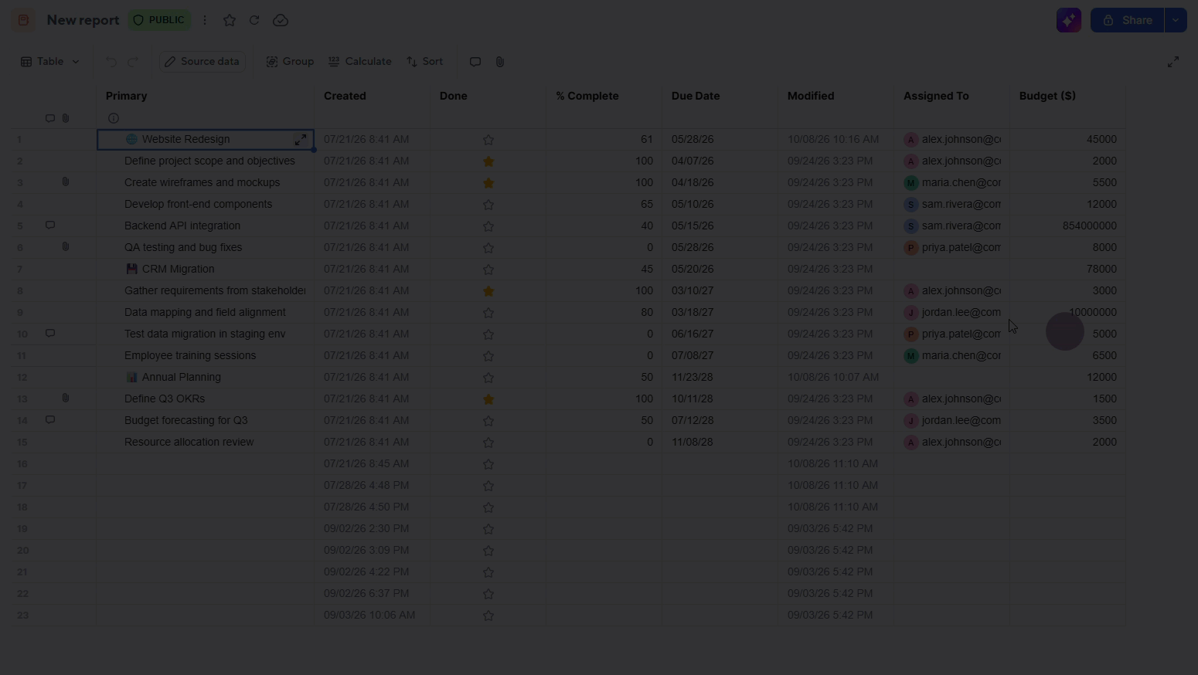Click the 854000000 budget cell
This screenshot has width=1198, height=675.
[1067, 226]
